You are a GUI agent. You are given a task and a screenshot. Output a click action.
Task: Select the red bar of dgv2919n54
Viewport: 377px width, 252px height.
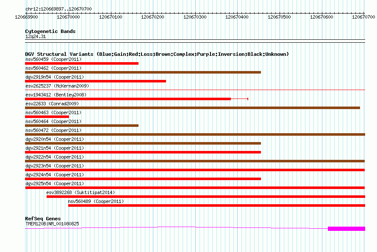click(x=95, y=81)
